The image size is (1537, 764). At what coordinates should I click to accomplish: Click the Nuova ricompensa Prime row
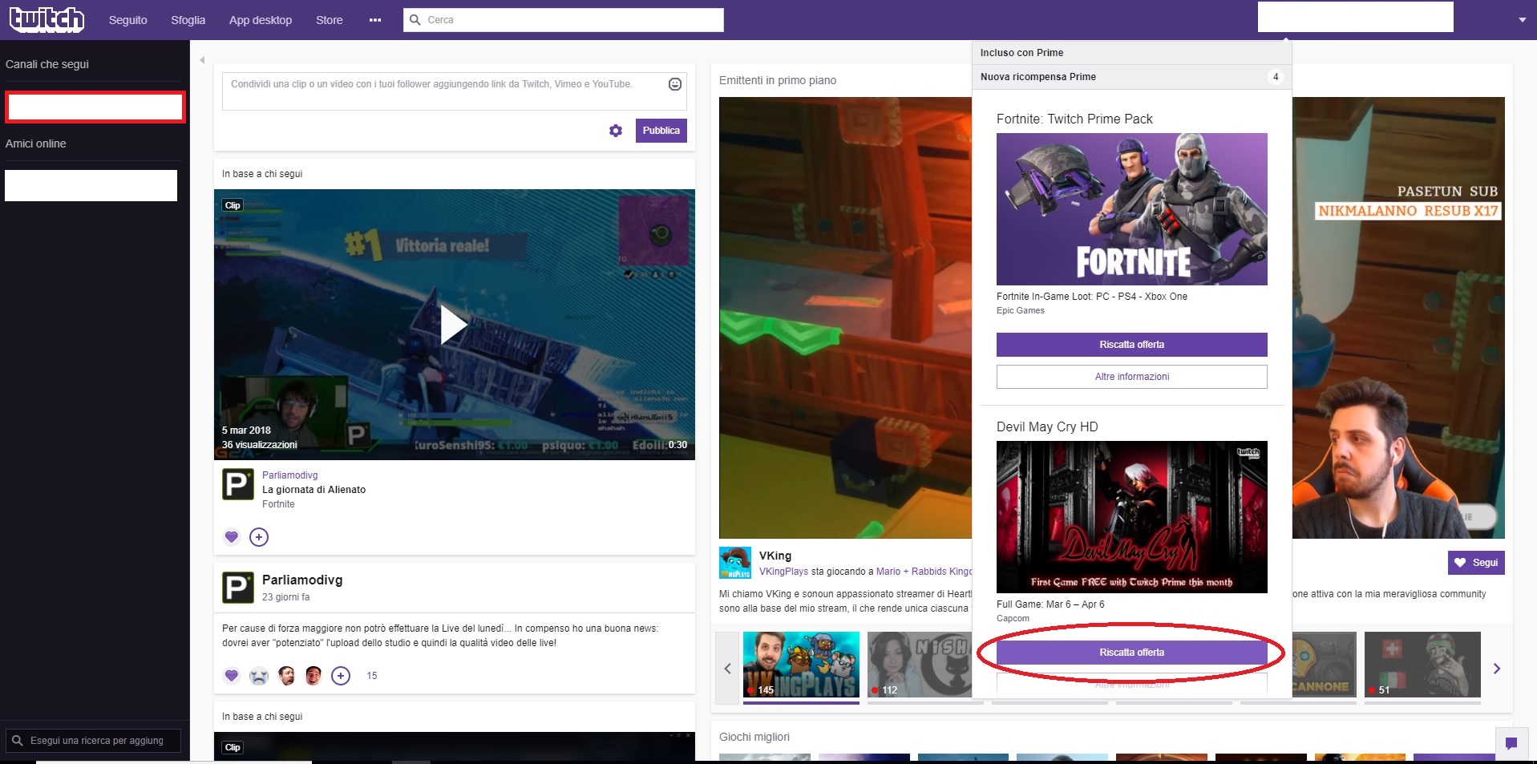click(x=1132, y=77)
